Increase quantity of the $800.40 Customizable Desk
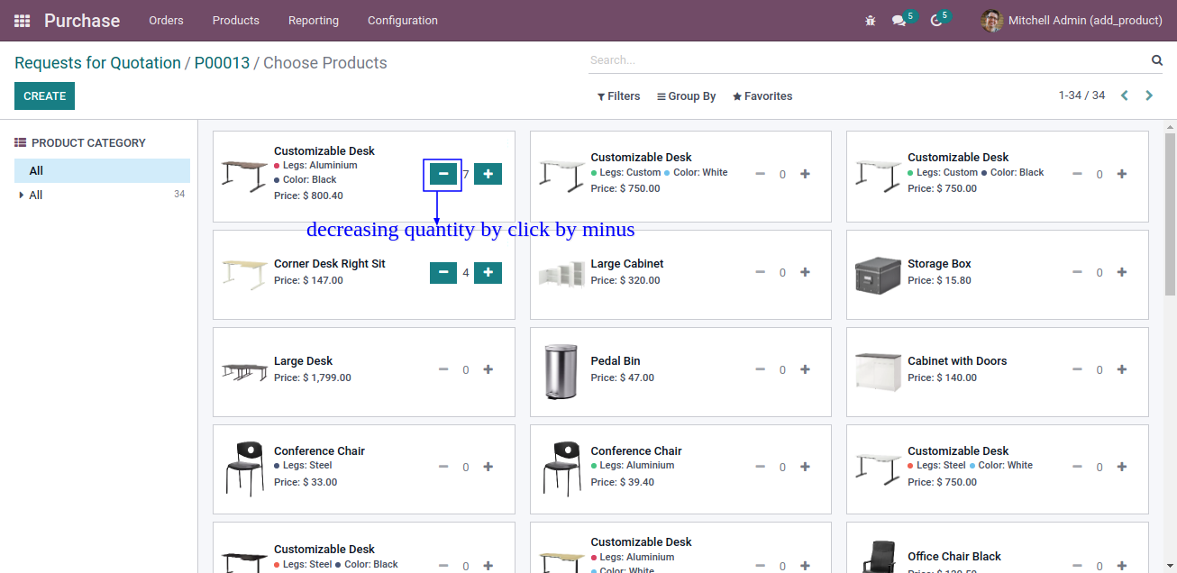 coord(488,174)
